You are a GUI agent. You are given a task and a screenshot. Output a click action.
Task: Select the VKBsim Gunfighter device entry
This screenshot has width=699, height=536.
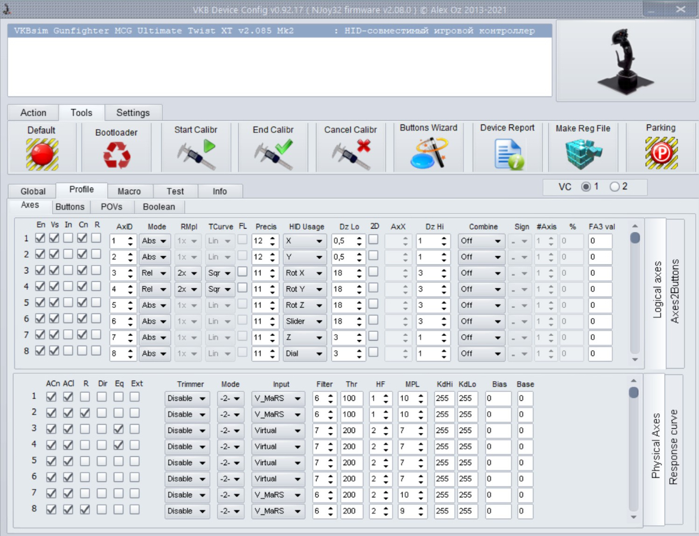click(x=280, y=31)
